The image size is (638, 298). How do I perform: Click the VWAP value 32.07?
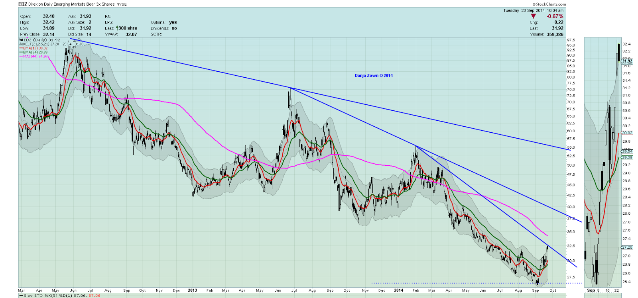(131, 34)
